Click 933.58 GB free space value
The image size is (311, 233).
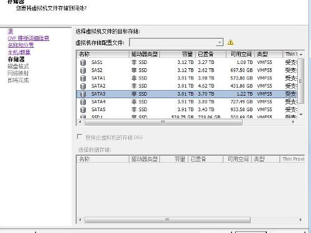(241, 109)
